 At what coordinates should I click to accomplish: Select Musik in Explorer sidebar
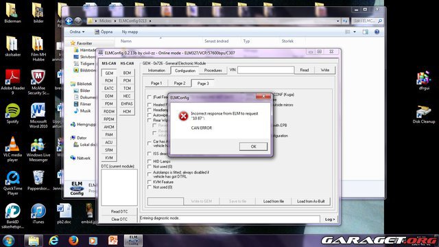click(85, 111)
